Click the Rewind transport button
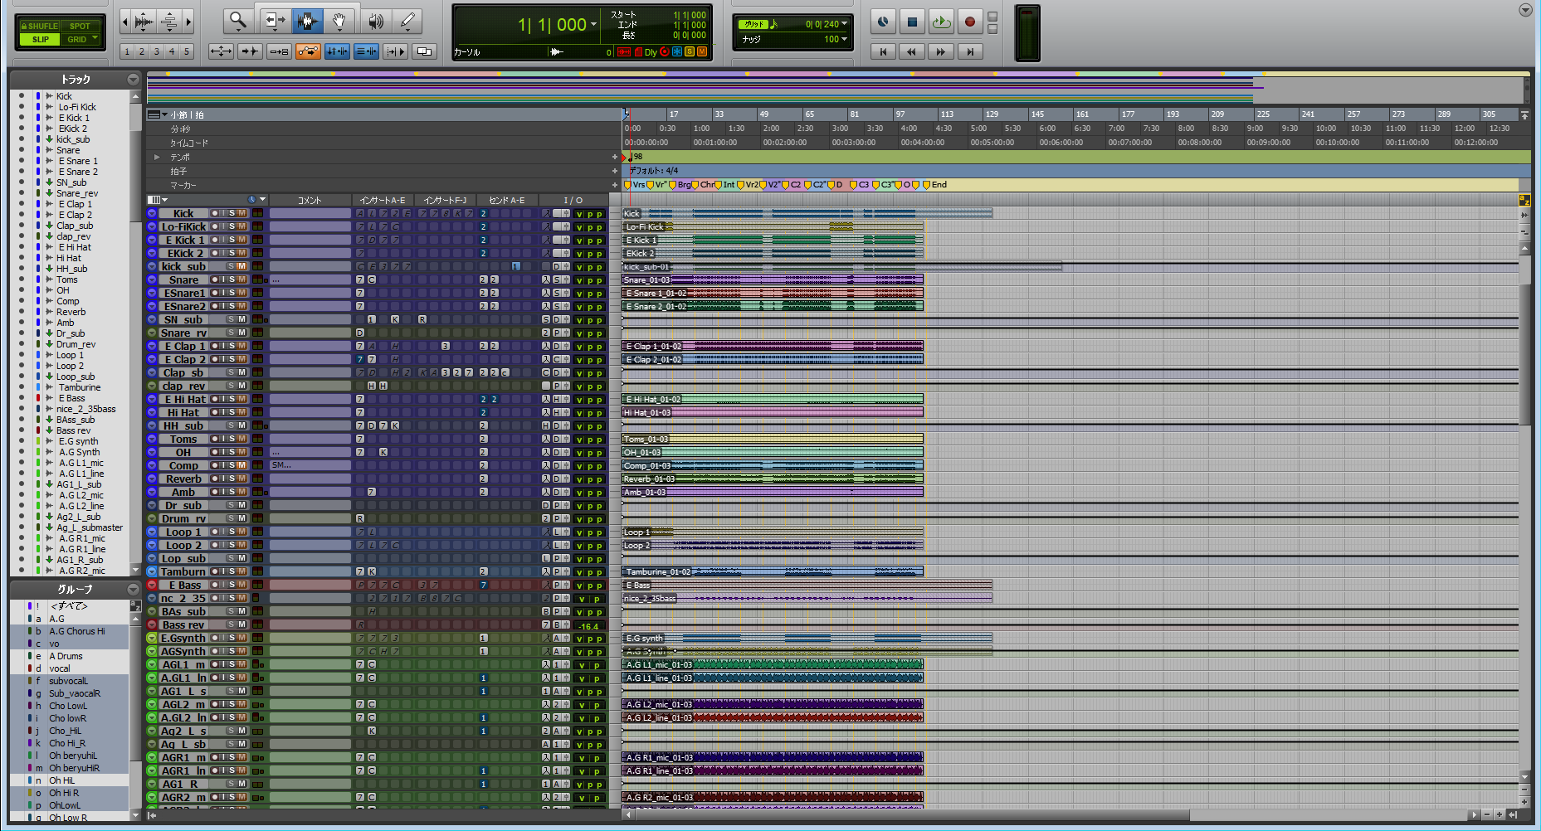The image size is (1541, 831). [x=912, y=51]
